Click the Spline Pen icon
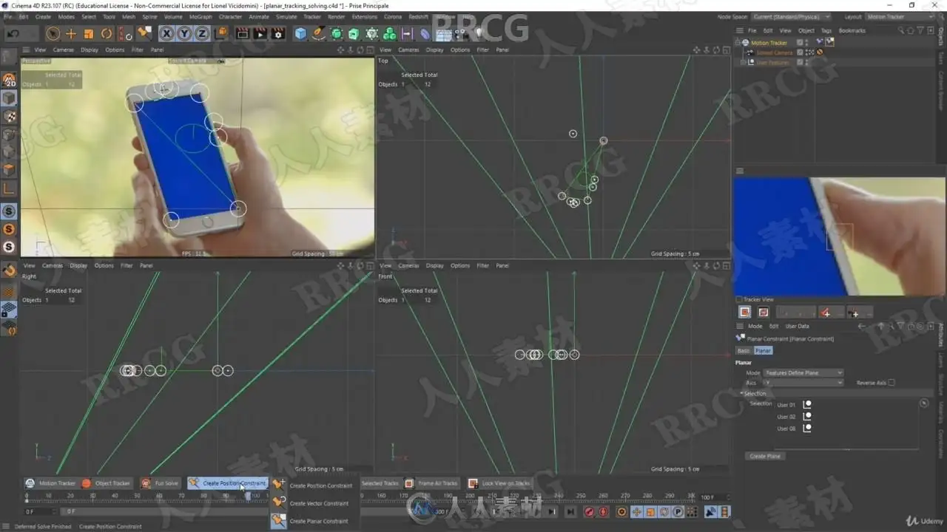947x532 pixels. [319, 33]
